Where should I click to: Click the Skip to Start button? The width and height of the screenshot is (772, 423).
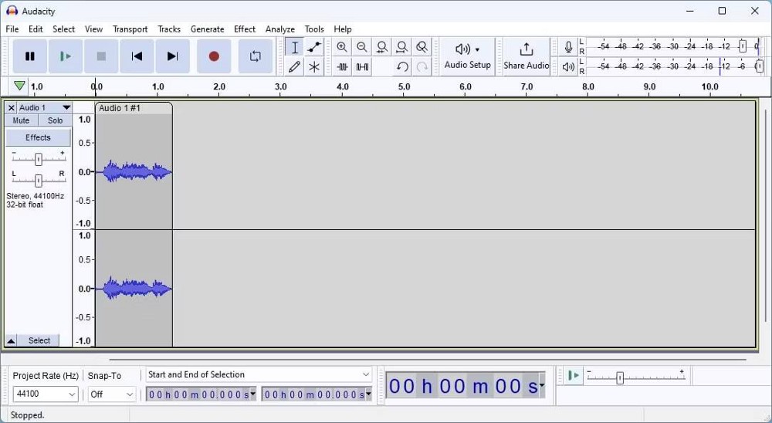[137, 56]
